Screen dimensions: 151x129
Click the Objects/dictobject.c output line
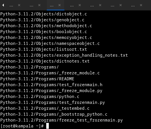[43, 14]
